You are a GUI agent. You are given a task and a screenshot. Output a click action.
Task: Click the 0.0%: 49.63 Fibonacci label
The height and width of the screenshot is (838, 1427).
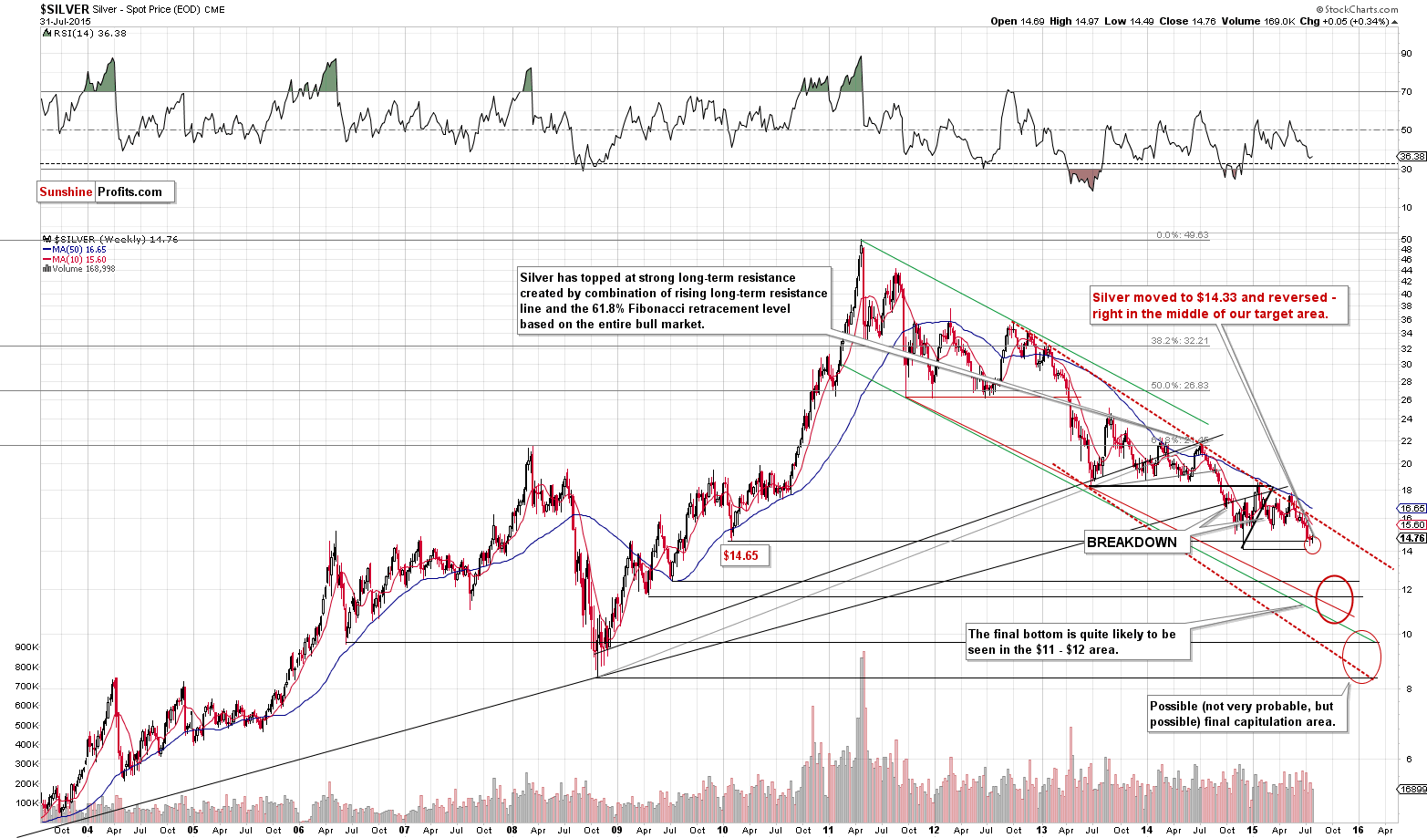pos(1182,234)
